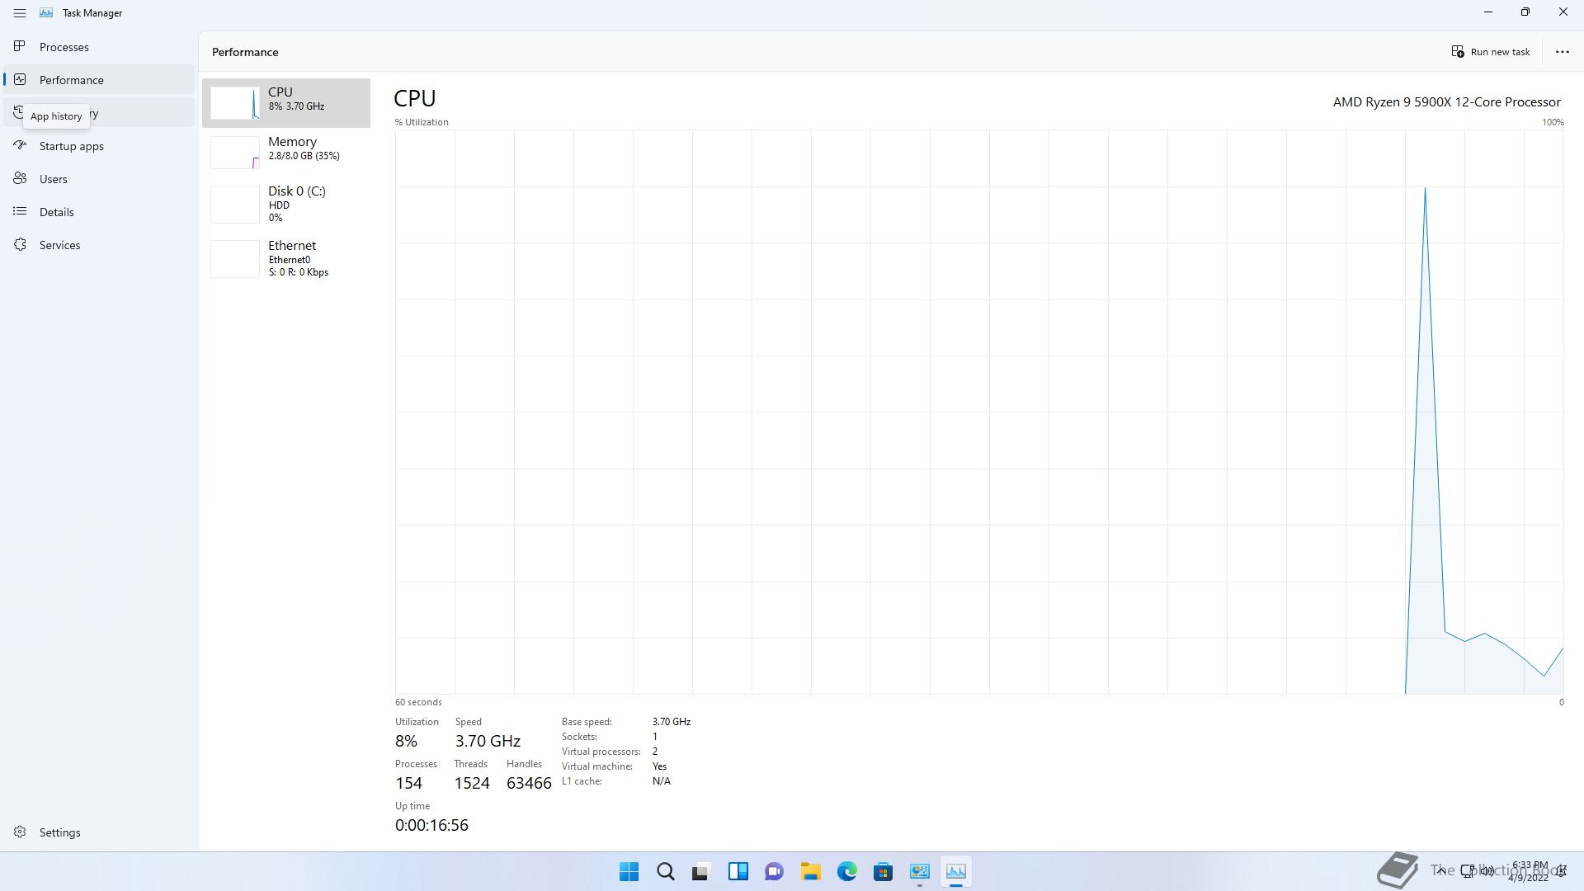This screenshot has height=891, width=1584.
Task: Go to Startup apps page
Action: (x=99, y=146)
